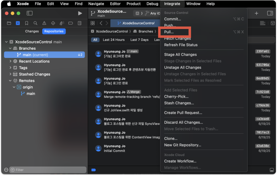277x176 pixels.
Task: Open the related items grid icon
Action: [x=92, y=23]
